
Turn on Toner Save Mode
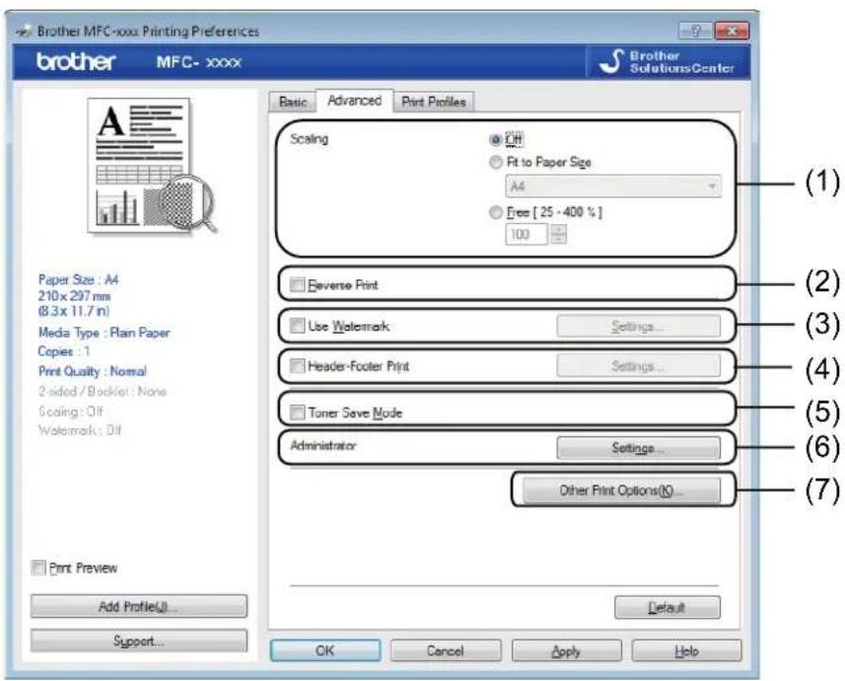[297, 413]
